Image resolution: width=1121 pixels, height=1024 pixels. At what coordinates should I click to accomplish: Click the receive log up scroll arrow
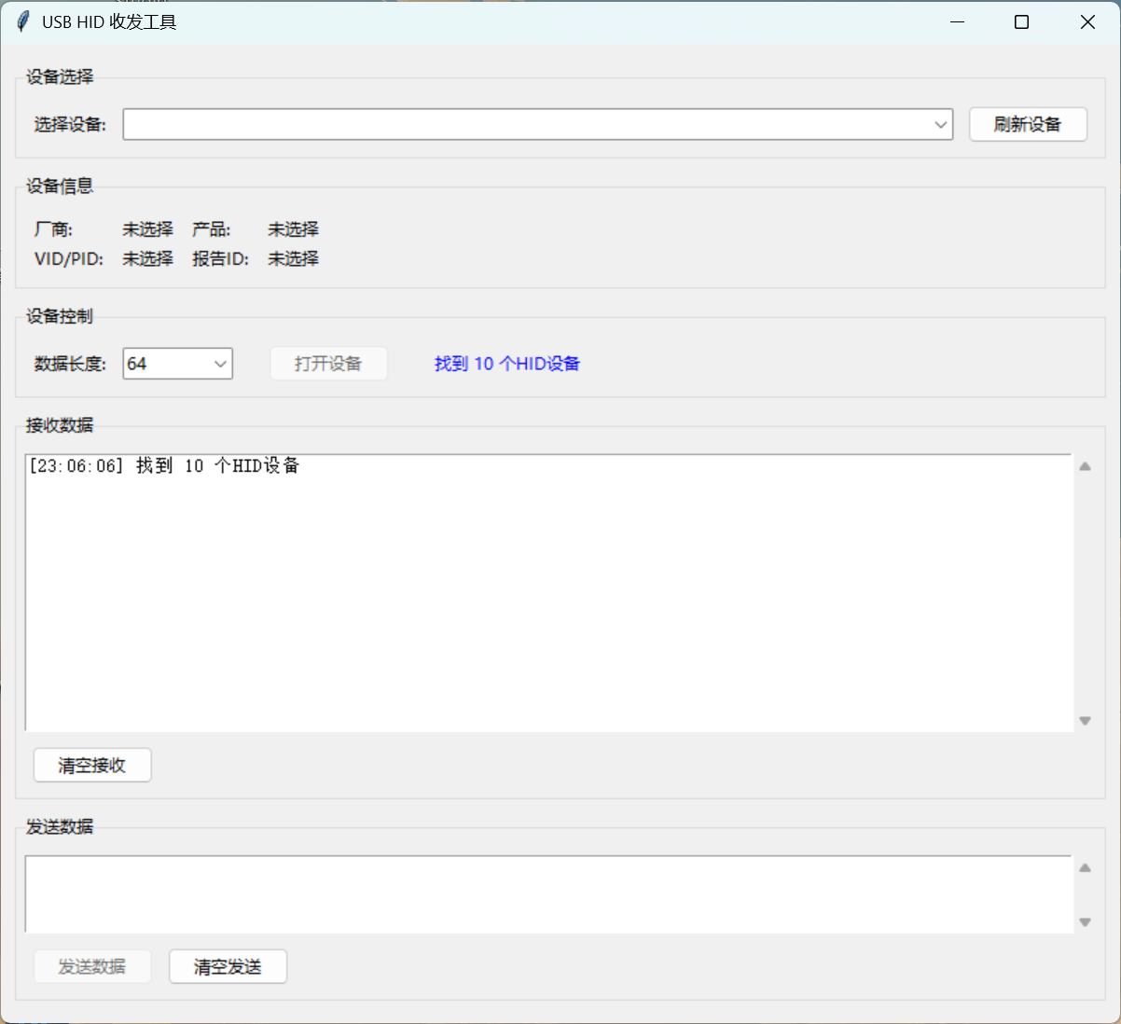click(x=1085, y=466)
